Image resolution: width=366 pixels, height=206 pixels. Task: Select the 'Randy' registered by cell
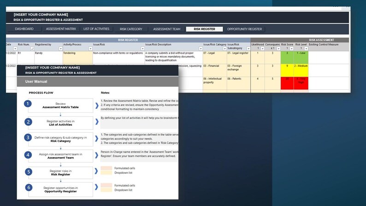48,58
